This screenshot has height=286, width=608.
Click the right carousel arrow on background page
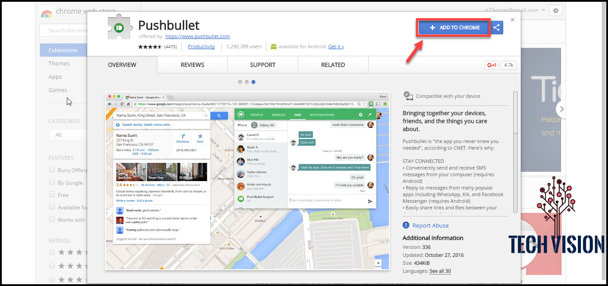click(562, 109)
